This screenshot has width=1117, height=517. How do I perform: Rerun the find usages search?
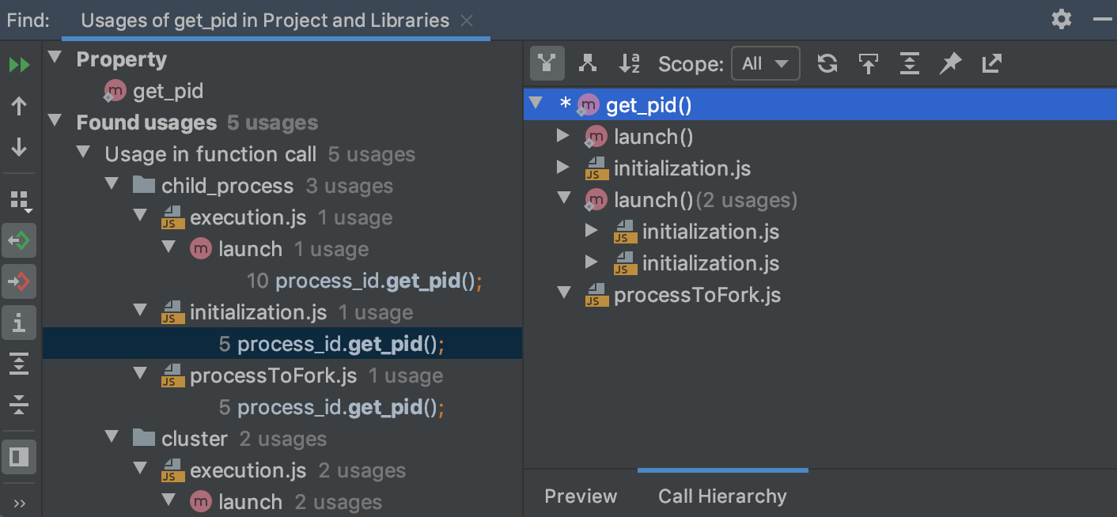[20, 65]
